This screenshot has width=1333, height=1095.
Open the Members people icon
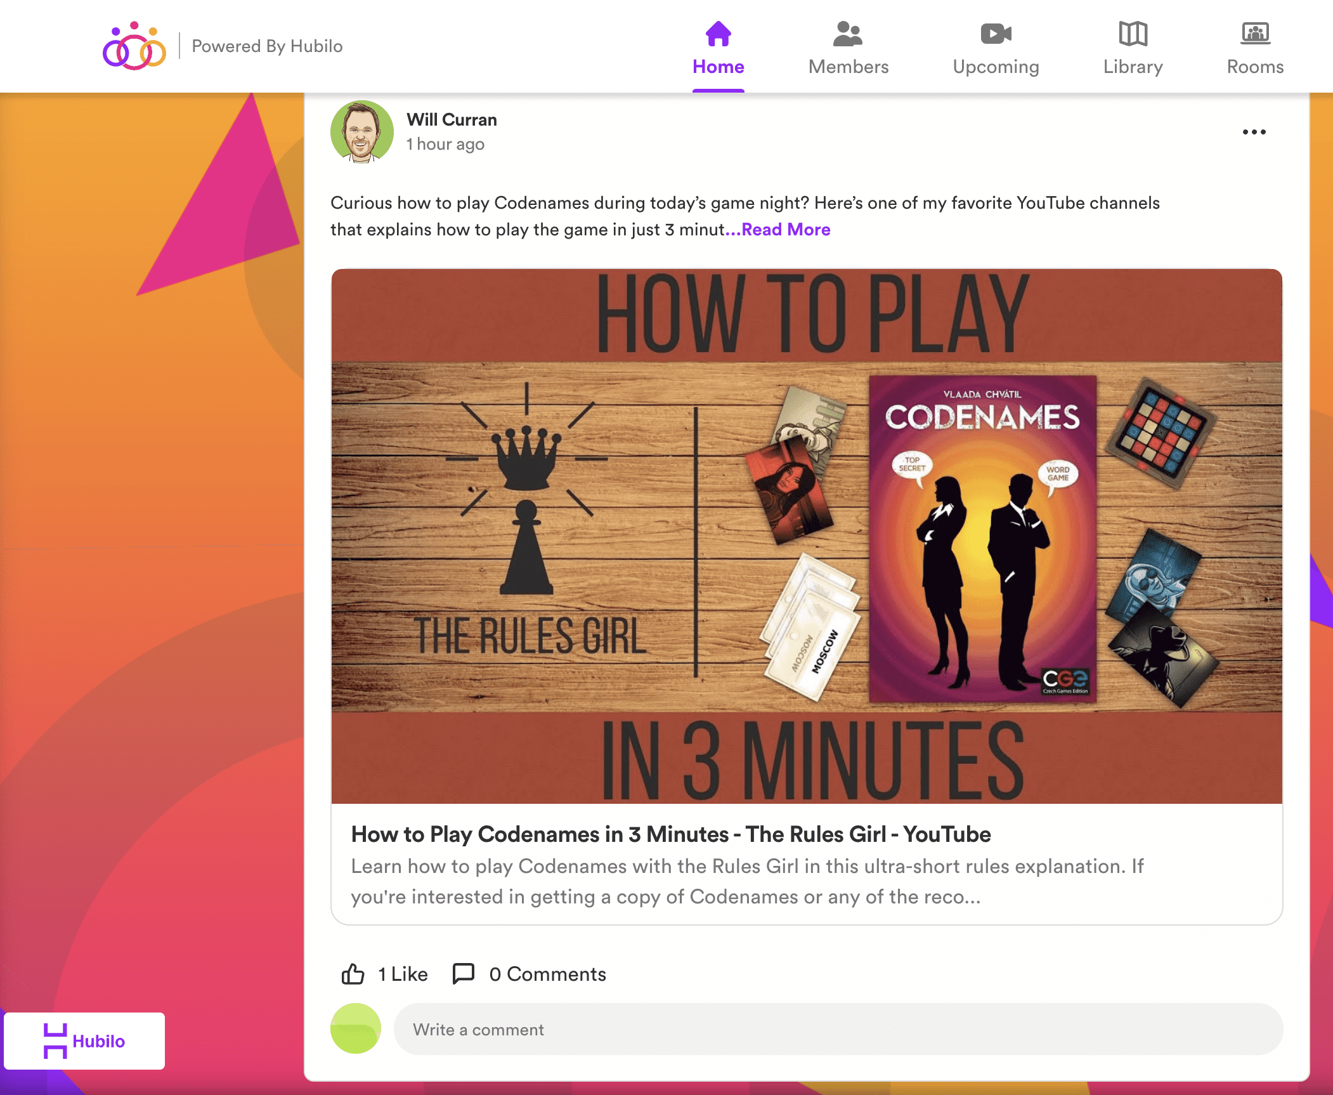(x=848, y=34)
